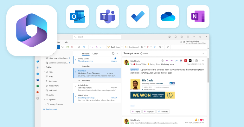The image size is (244, 127).
Task: Click the toolbar Forward arrow icon
Action: point(101,47)
